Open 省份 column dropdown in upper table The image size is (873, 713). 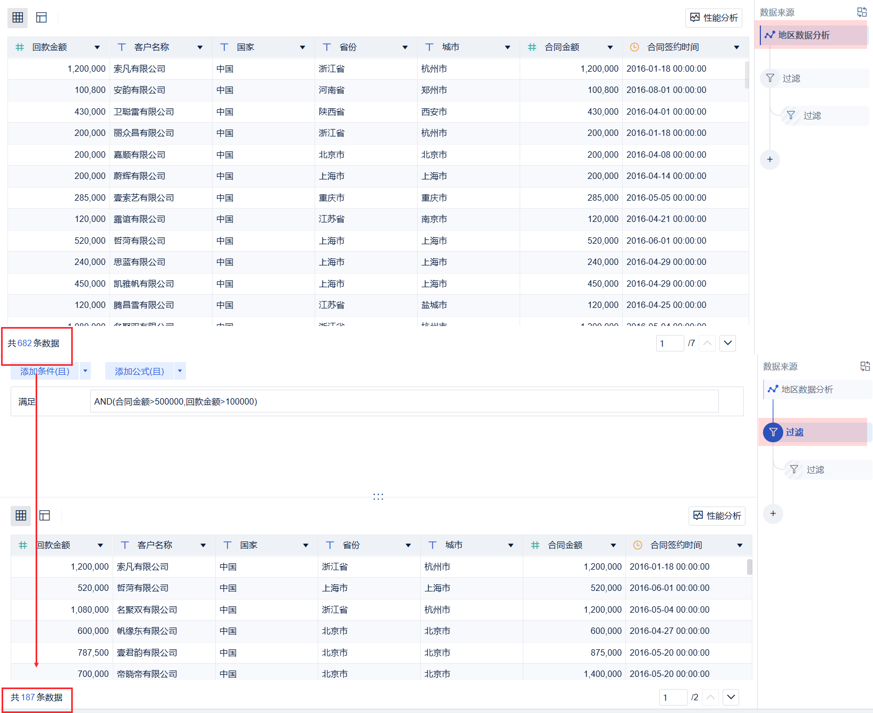(405, 47)
